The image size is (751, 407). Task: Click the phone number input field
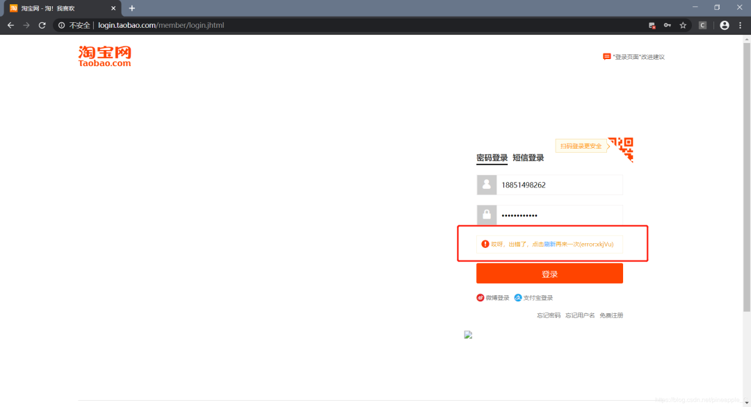coord(556,185)
